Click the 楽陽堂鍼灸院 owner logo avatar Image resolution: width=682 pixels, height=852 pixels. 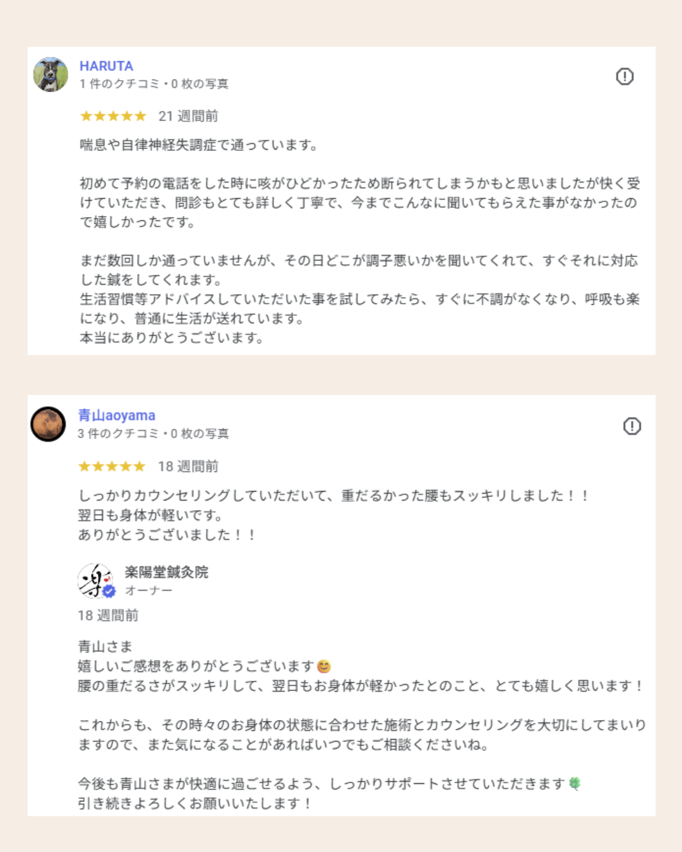tap(93, 579)
